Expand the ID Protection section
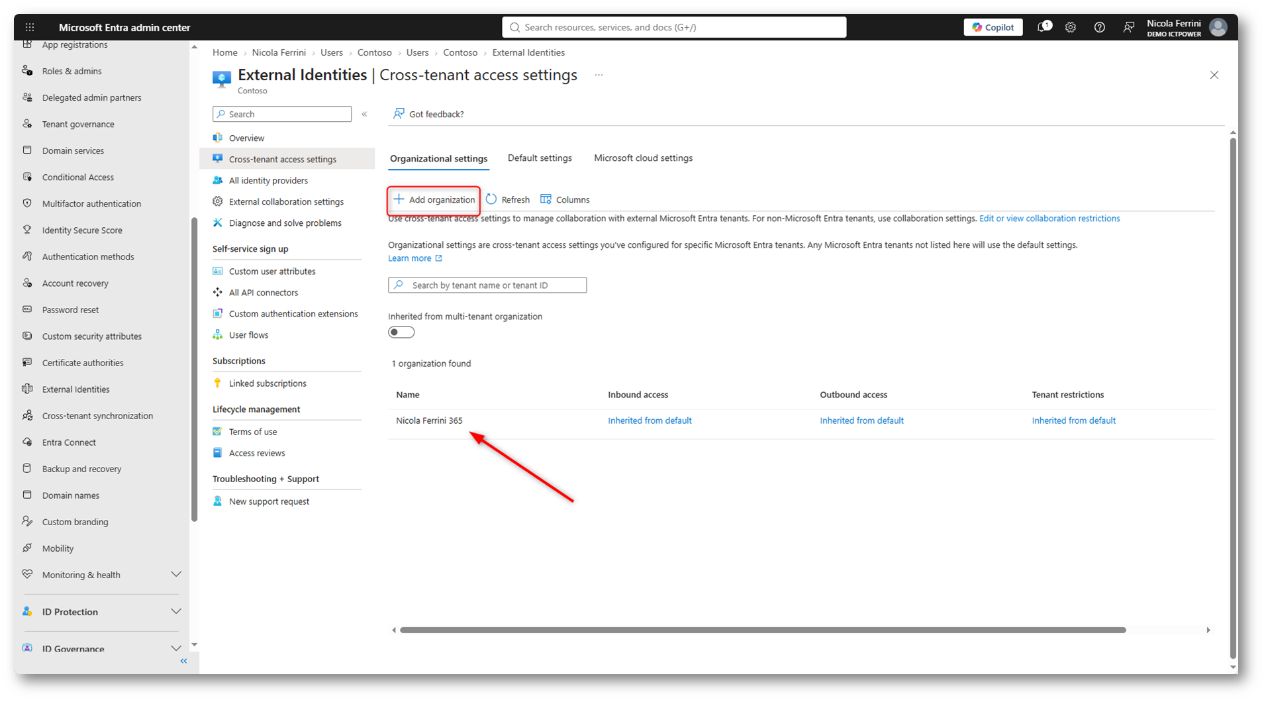Viewport: 1266px width, 702px height. click(176, 612)
